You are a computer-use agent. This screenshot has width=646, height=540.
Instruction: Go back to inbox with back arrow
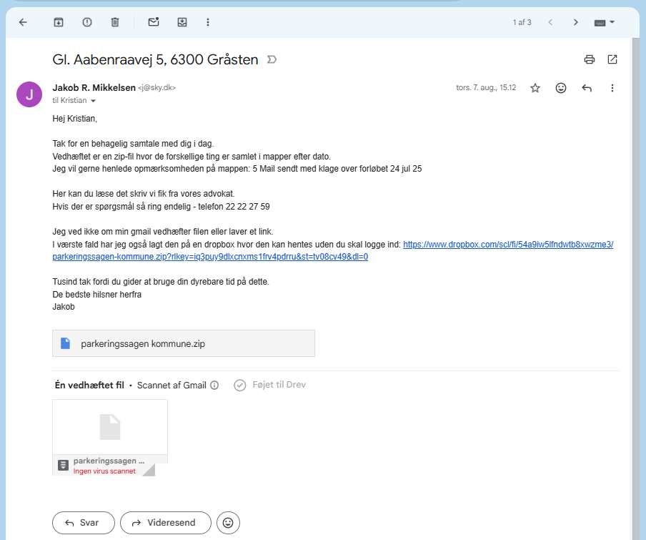point(23,22)
